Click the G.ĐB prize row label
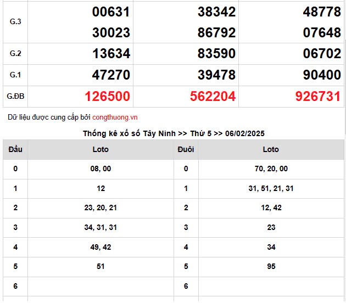 point(15,97)
